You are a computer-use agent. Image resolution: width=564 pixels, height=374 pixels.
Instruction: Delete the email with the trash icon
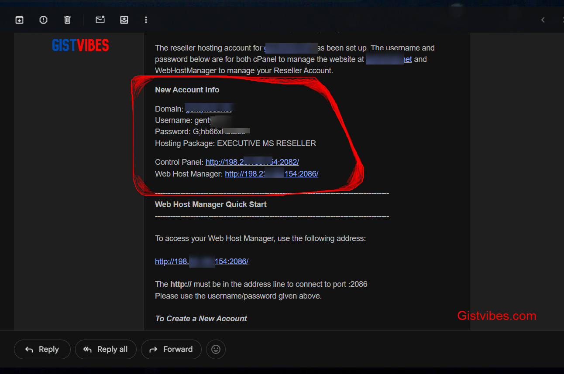tap(67, 20)
